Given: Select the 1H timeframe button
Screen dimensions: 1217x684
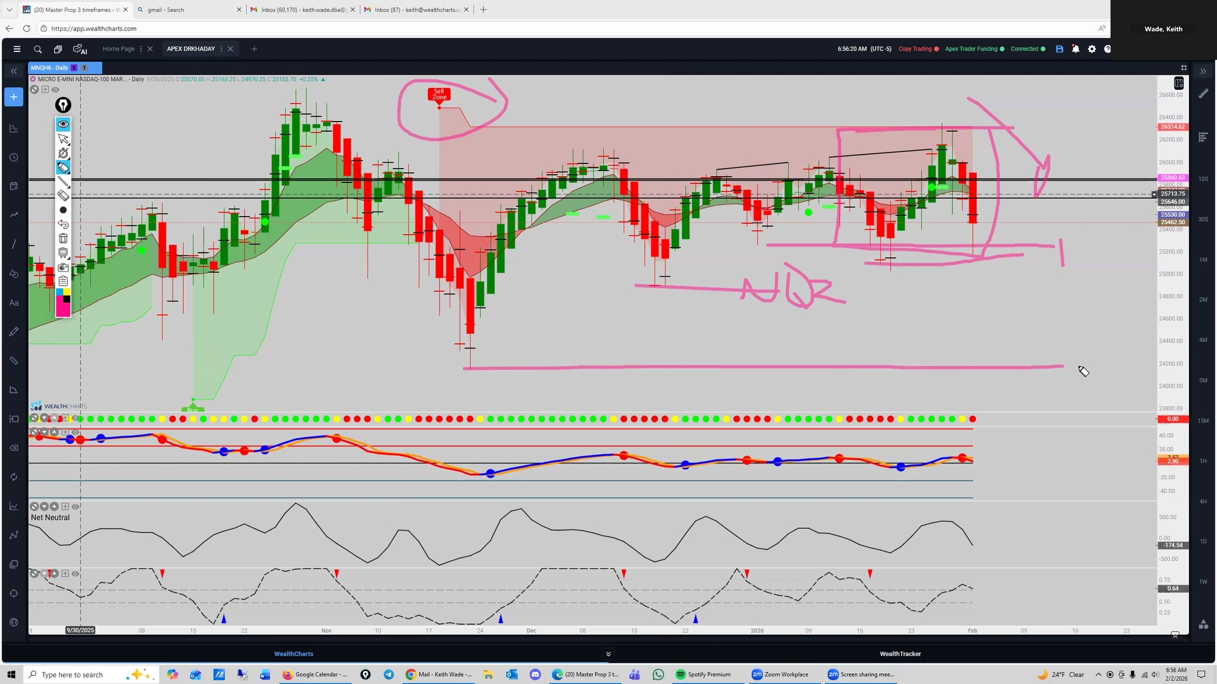Looking at the screenshot, I should coord(1202,461).
